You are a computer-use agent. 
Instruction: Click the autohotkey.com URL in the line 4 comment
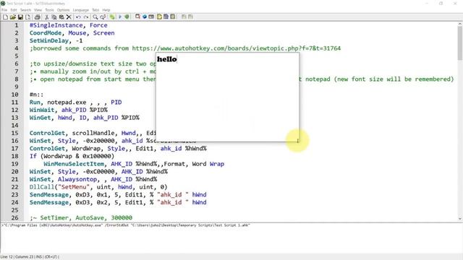[237, 48]
